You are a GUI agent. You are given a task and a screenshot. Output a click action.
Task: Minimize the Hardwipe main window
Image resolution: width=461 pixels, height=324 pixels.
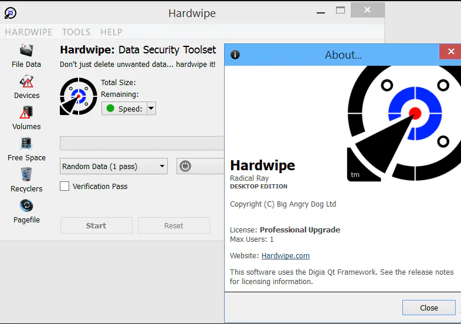click(x=321, y=13)
